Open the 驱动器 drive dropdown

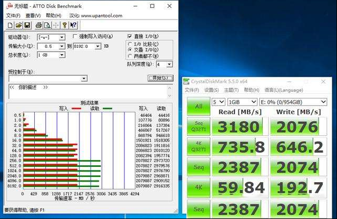(62, 37)
